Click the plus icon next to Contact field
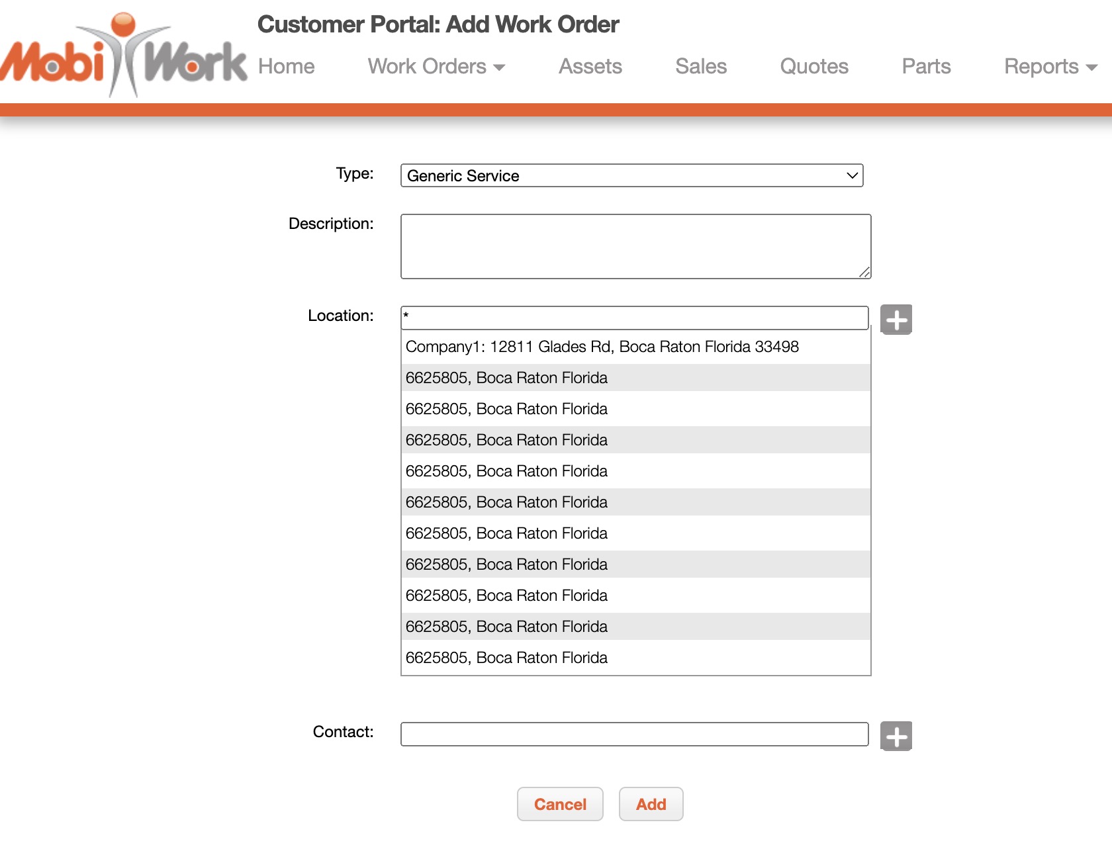 [896, 735]
